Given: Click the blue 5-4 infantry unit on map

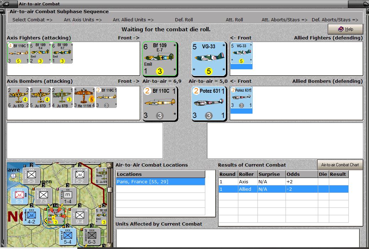Looking at the screenshot, I should coord(67,237).
